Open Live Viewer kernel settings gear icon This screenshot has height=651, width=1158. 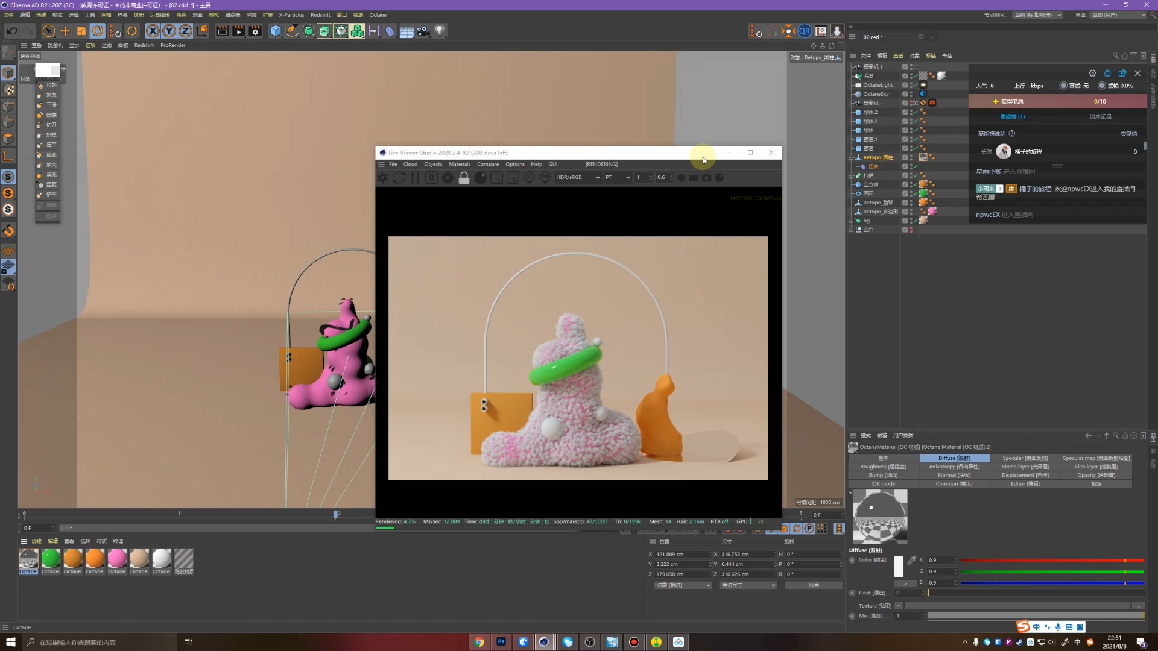[x=448, y=177]
